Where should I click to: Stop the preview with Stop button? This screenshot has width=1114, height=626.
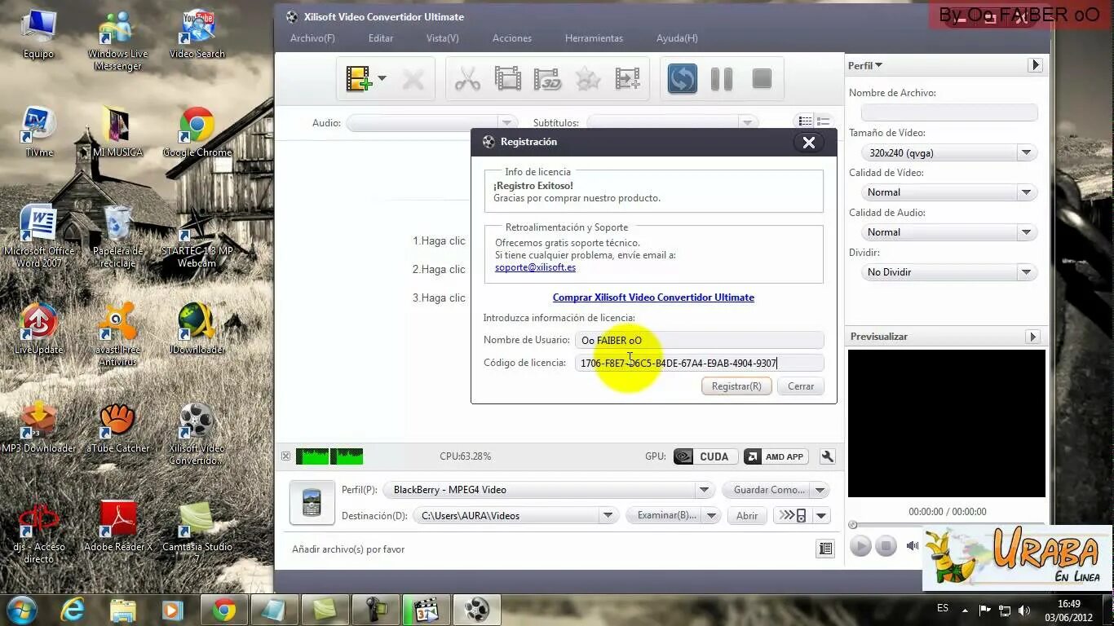point(886,546)
